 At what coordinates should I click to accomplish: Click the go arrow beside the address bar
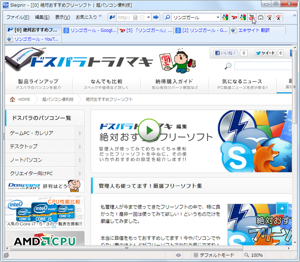click(x=156, y=18)
